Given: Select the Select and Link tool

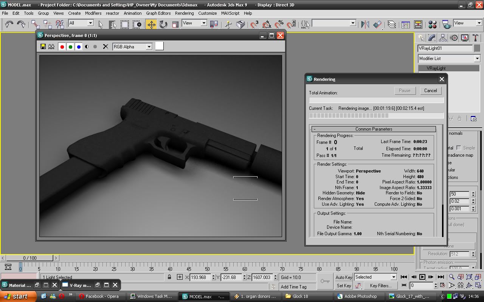Looking at the screenshot, I should [35, 24].
